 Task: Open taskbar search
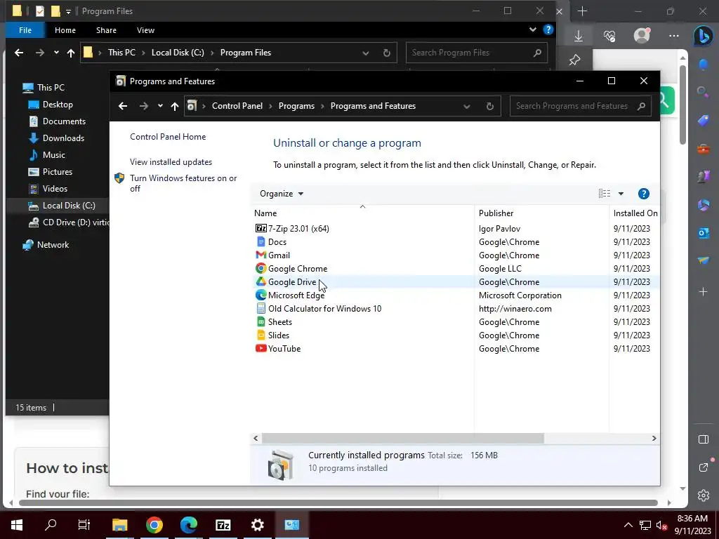pyautogui.click(x=51, y=525)
